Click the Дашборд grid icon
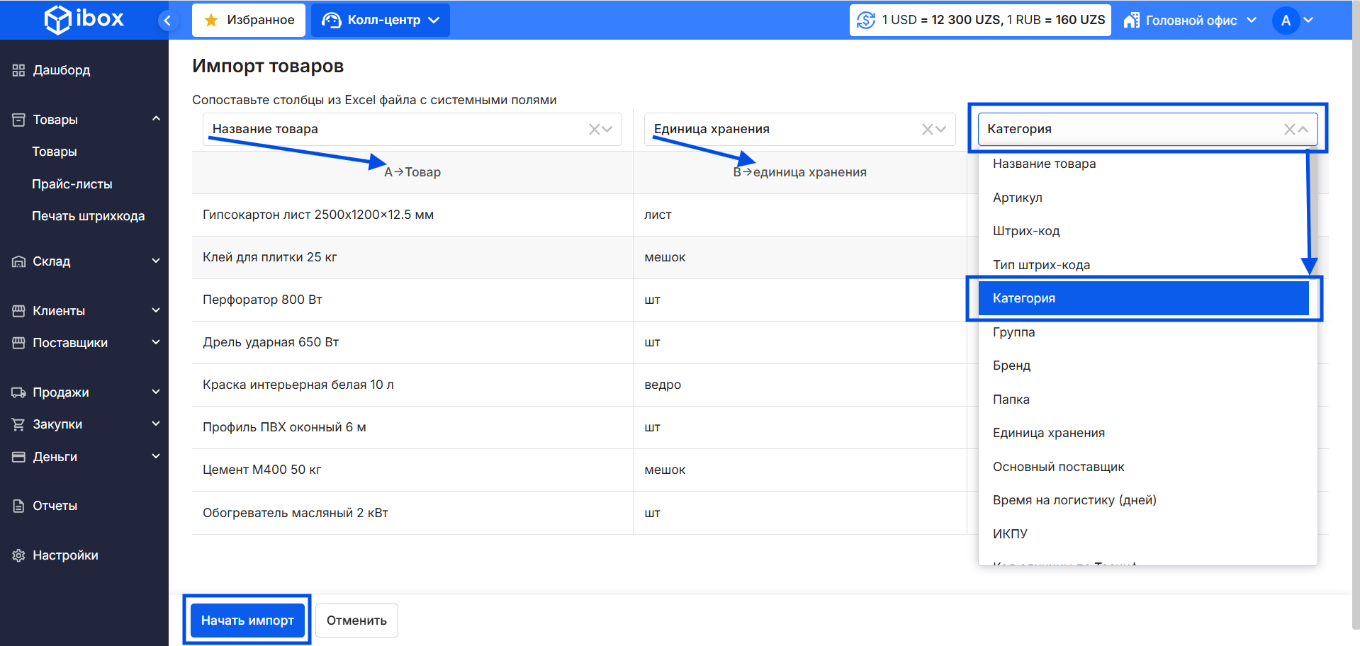Screen dimensions: 1360x646 [18, 70]
